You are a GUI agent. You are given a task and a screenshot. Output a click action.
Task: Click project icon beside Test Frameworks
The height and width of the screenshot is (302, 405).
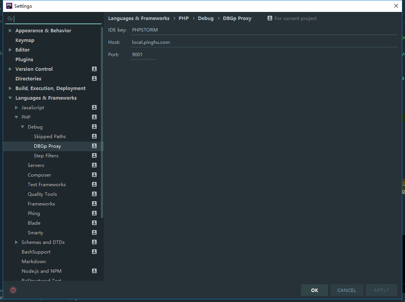pyautogui.click(x=94, y=184)
